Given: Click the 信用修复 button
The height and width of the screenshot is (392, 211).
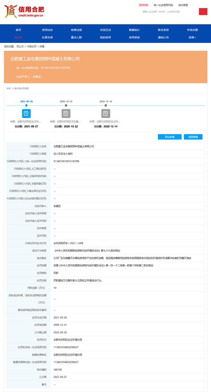Looking at the screenshot, I should [193, 137].
